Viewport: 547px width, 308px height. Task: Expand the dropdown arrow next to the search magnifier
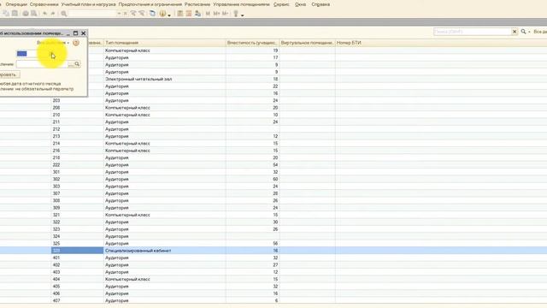[529, 32]
